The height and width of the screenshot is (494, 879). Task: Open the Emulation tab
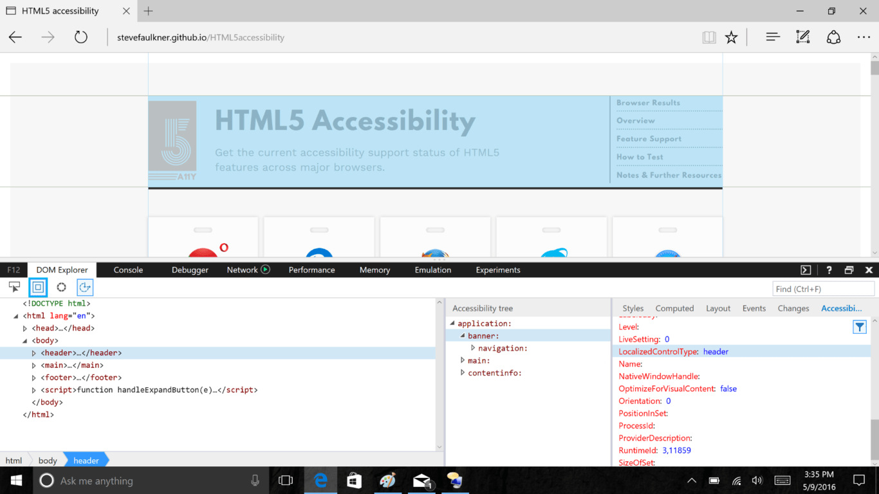(433, 270)
